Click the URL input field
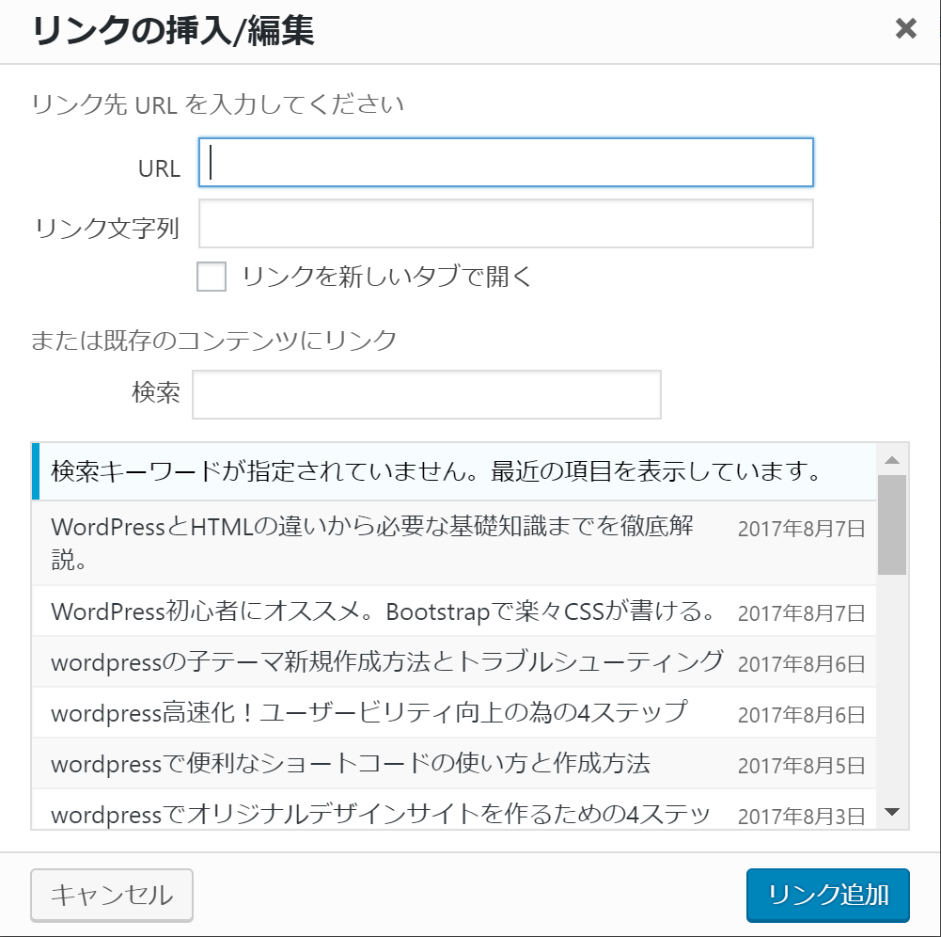 [506, 163]
